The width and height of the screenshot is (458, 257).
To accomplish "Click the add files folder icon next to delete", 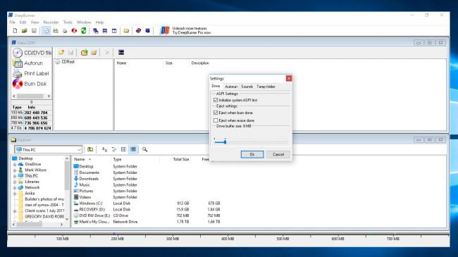I will (x=94, y=53).
